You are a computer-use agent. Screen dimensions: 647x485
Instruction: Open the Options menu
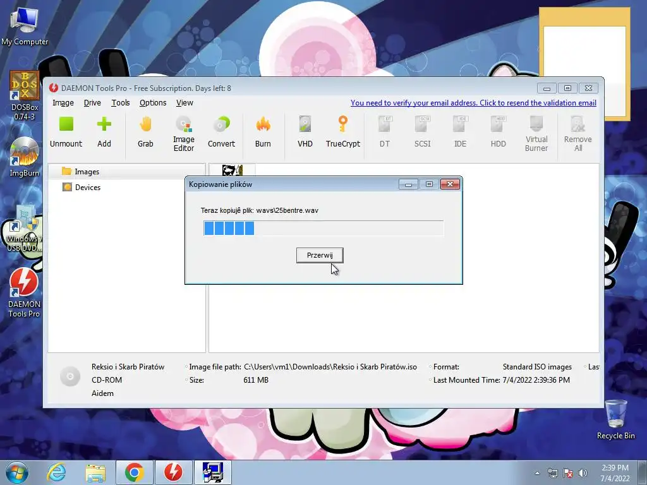point(153,103)
